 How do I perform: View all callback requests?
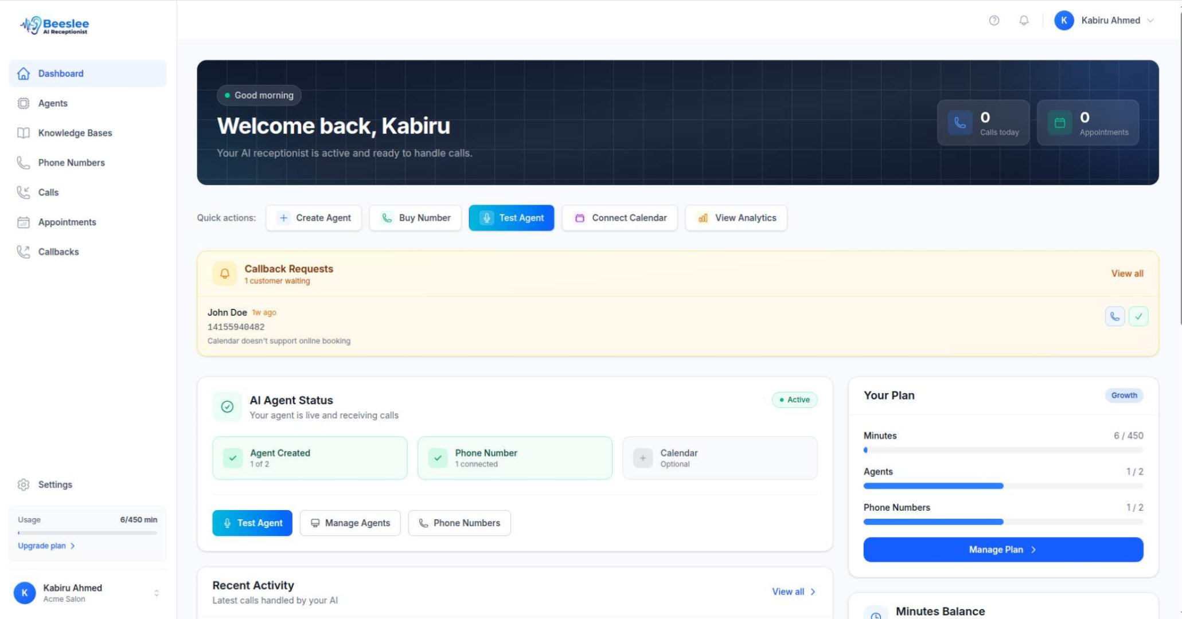1126,273
